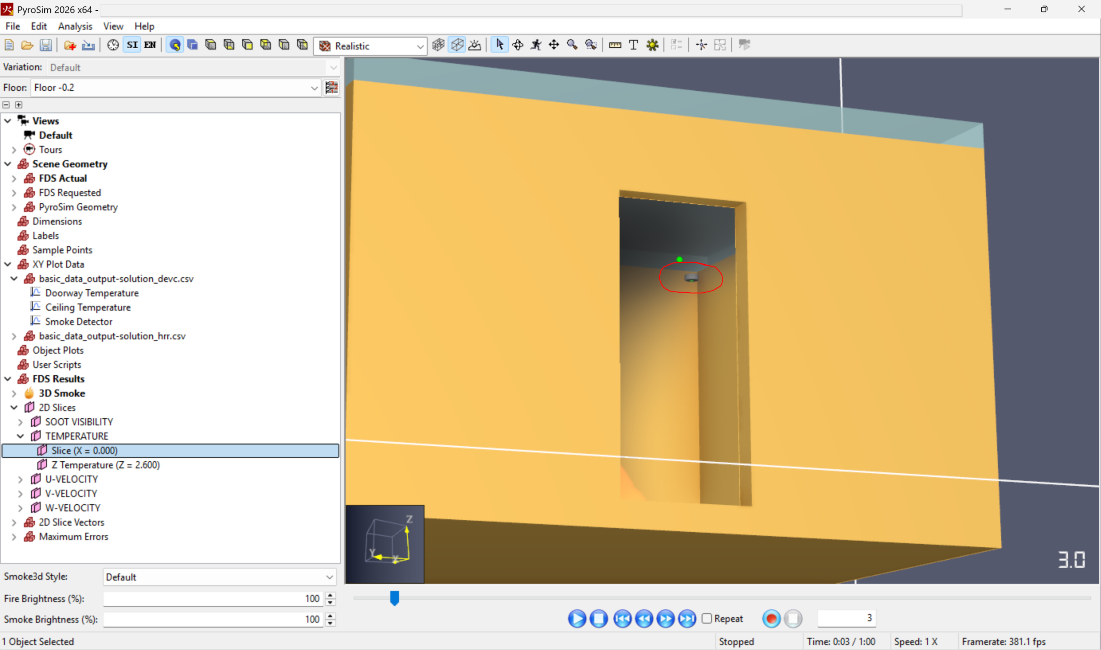Screen dimensions: 1101x650
Task: Expand the SOOT VISIBILITY node
Action: [x=20, y=422]
